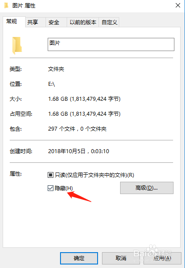Click the location value E:\

coord(51,84)
